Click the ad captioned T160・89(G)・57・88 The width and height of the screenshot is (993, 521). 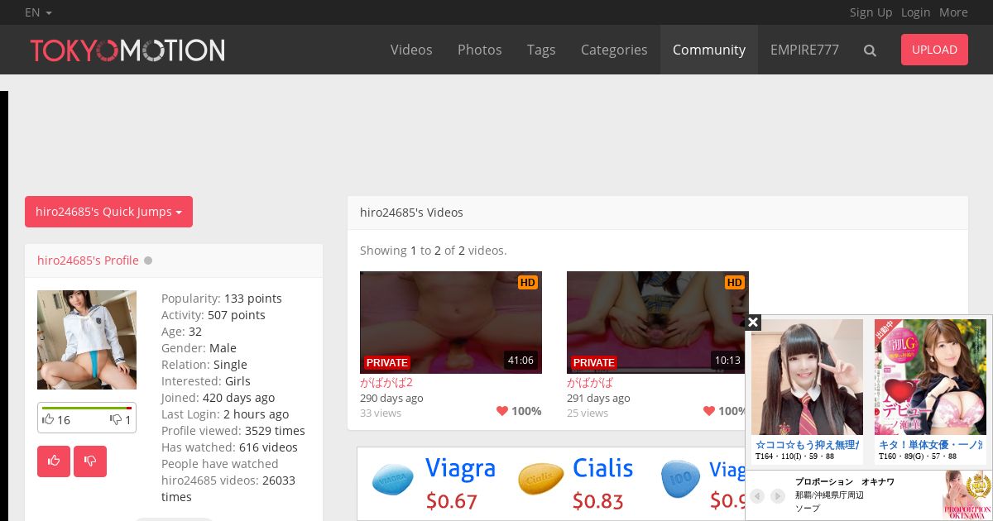pos(931,390)
